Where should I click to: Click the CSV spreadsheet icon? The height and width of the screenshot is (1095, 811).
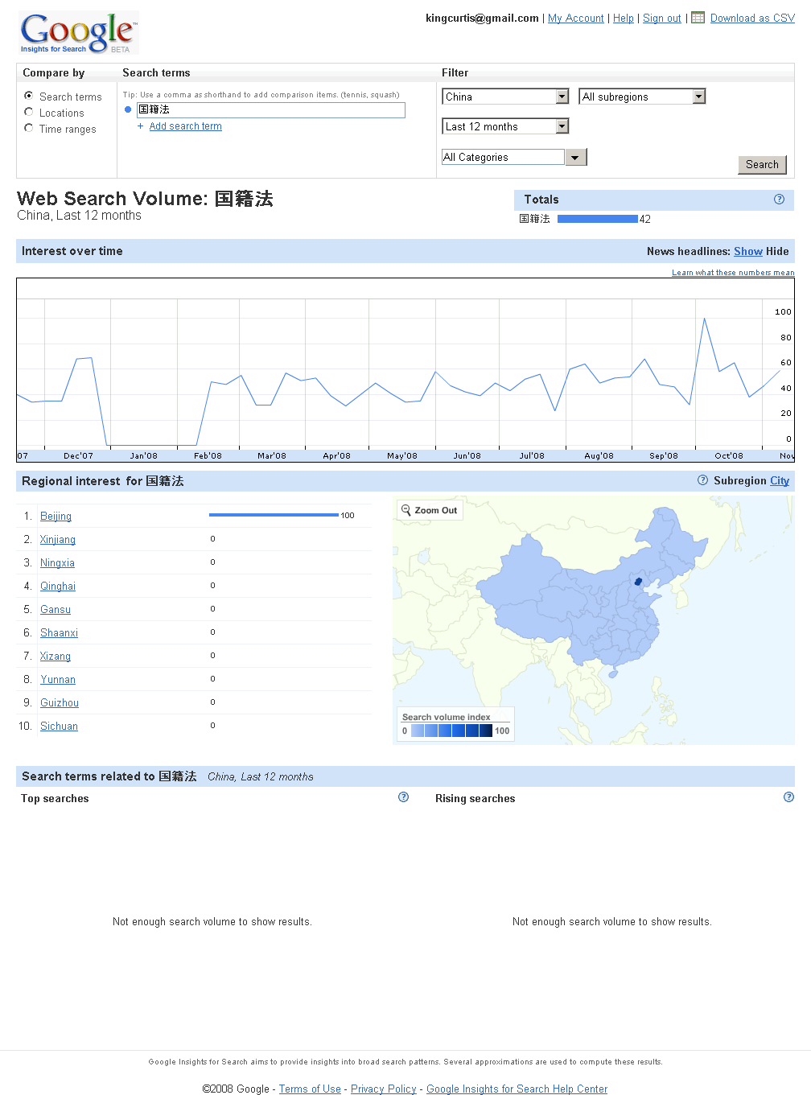click(x=698, y=17)
